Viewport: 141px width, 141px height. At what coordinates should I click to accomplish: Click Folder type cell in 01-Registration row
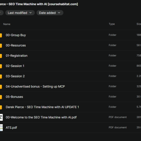click(x=112, y=55)
